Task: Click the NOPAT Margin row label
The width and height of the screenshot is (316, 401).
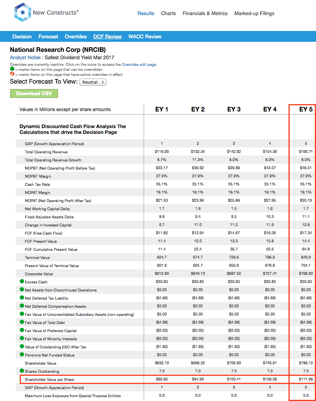Action: pos(37,193)
